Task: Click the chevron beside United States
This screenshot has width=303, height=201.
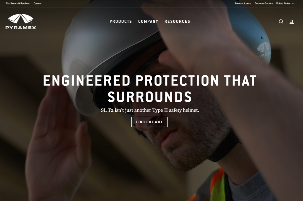Action: coord(293,4)
